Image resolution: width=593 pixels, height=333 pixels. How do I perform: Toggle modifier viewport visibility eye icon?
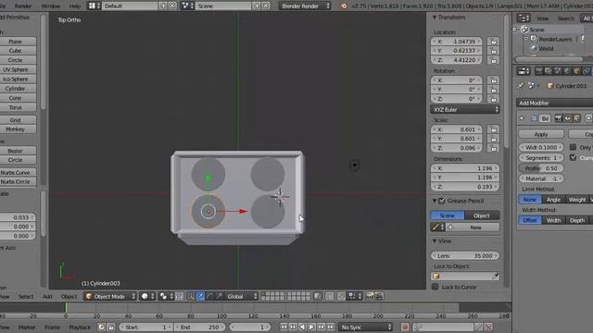point(567,118)
